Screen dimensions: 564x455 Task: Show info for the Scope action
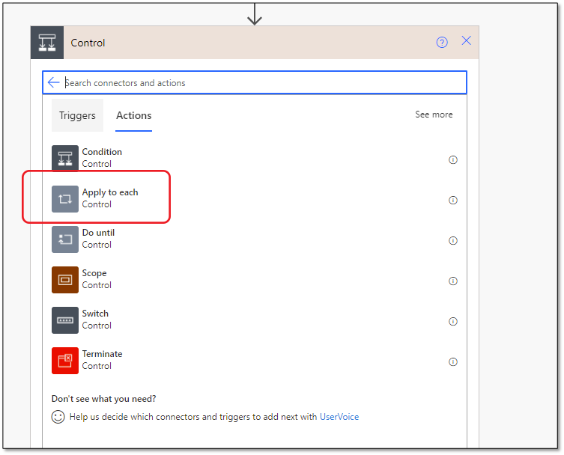tap(453, 281)
